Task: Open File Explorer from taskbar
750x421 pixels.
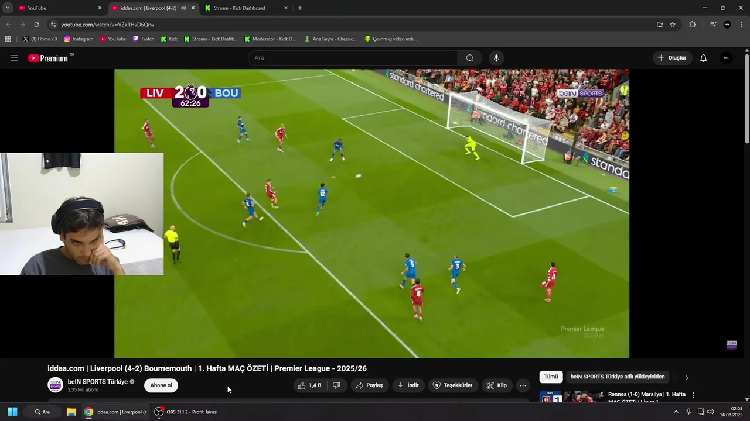Action: click(x=71, y=412)
